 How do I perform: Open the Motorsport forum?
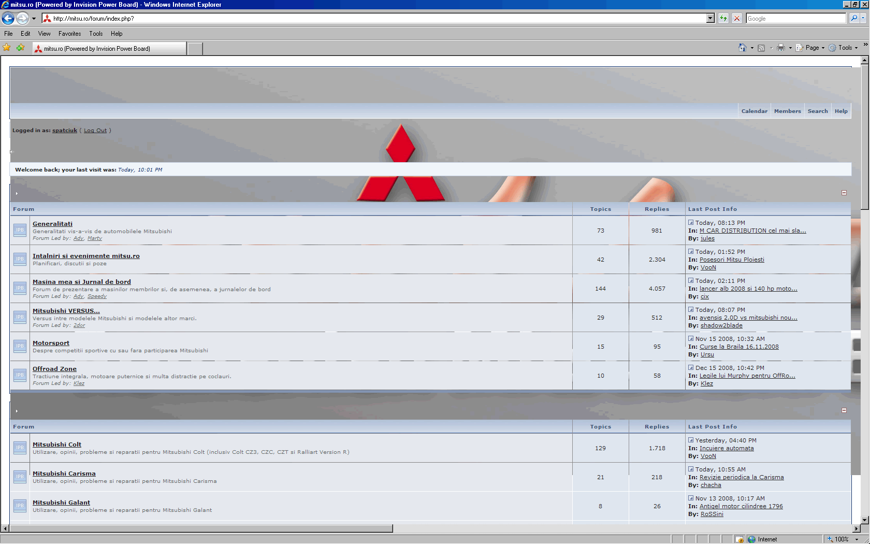click(x=51, y=343)
